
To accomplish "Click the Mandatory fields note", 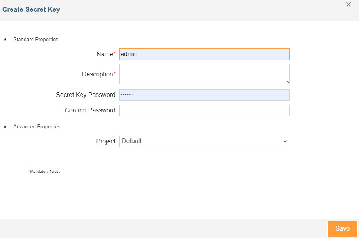I will 44,171.
